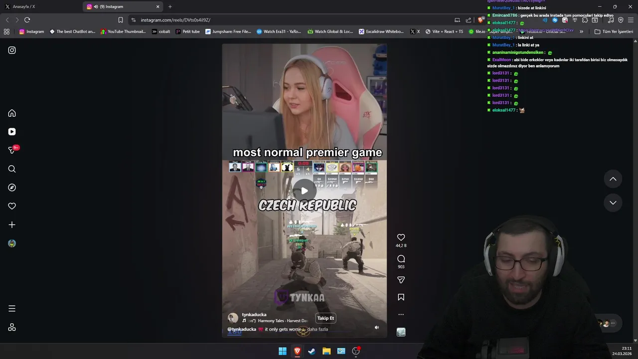Open reel more options three dots

(x=401, y=315)
